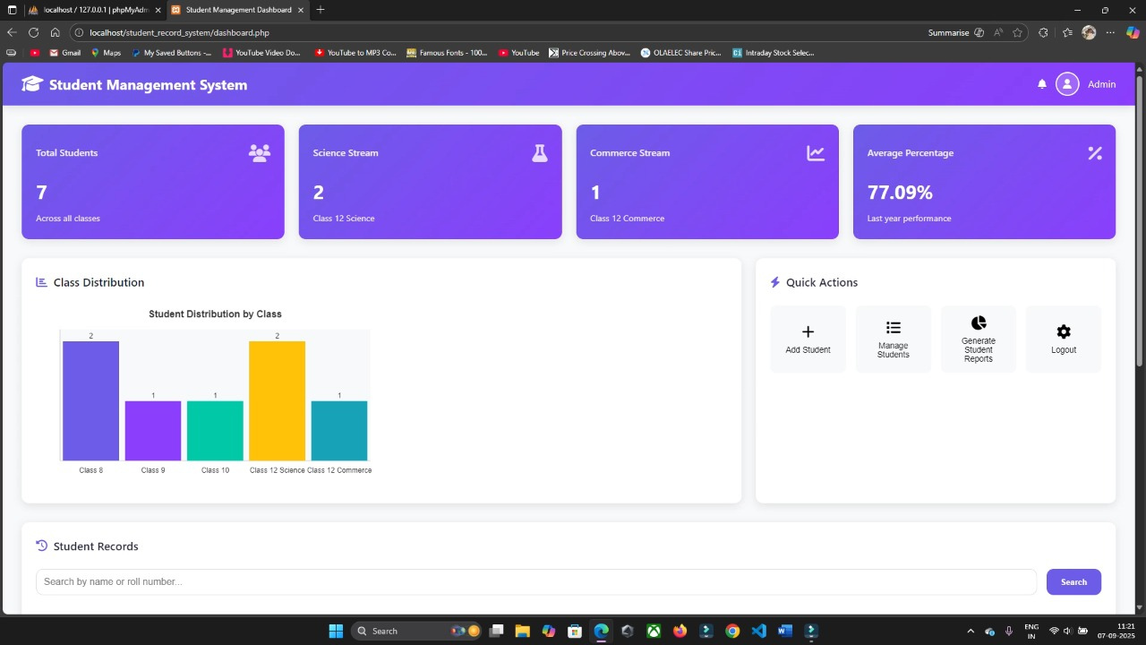Open the Edge browser from the taskbar
Image resolution: width=1146 pixels, height=645 pixels.
pyautogui.click(x=601, y=631)
